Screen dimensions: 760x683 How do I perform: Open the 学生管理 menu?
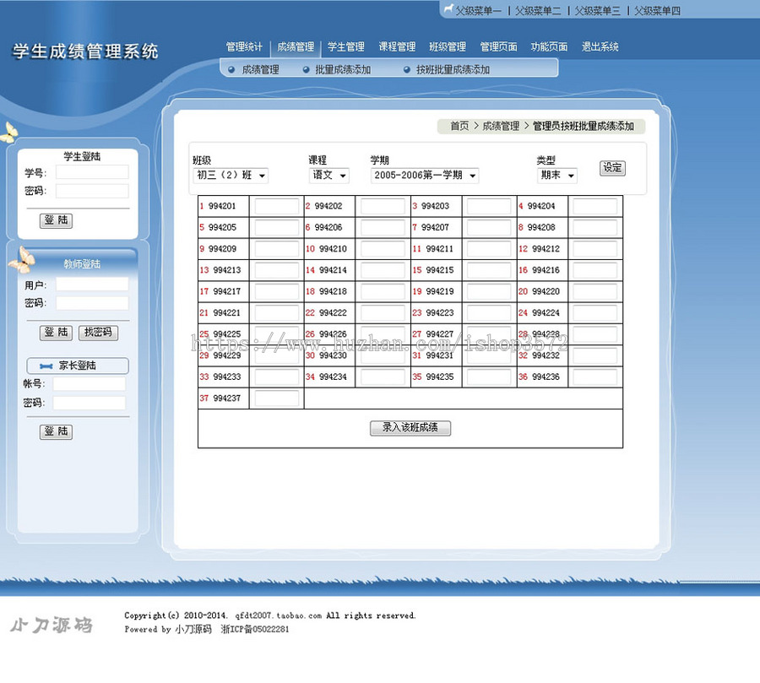point(346,47)
